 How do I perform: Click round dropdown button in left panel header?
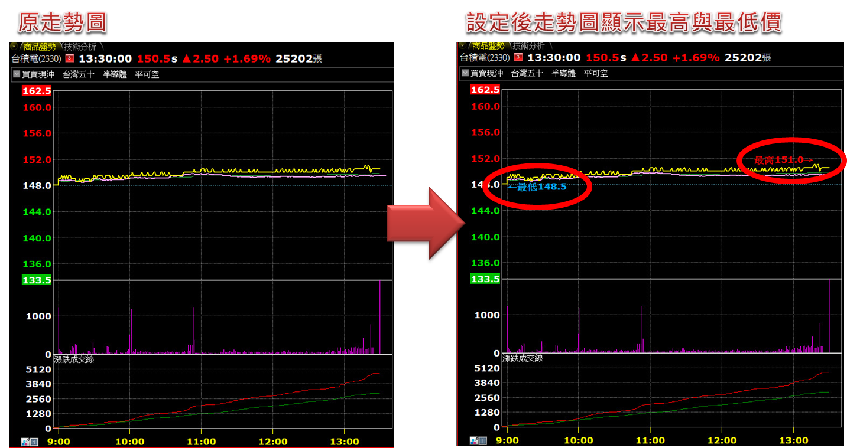[15, 47]
